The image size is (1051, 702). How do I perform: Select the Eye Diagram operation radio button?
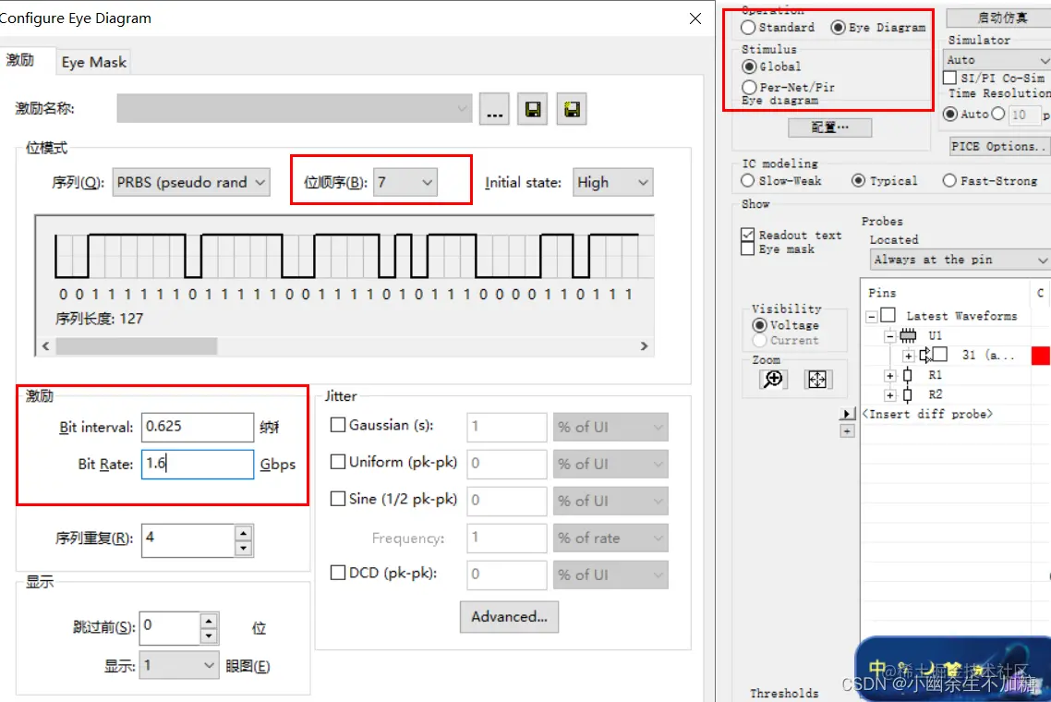(838, 28)
